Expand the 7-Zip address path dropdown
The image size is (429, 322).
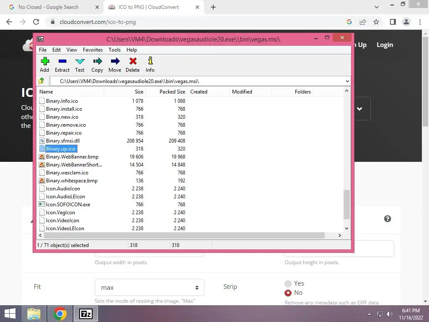pos(347,81)
